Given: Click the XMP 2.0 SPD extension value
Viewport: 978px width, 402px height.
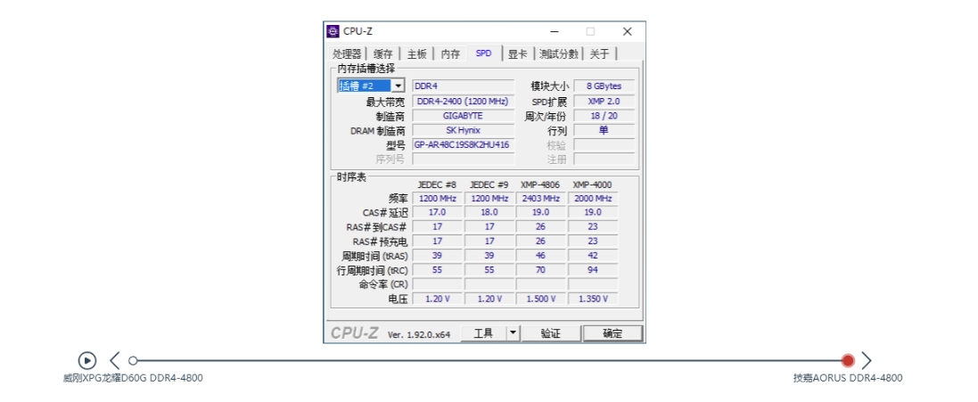Looking at the screenshot, I should point(604,101).
